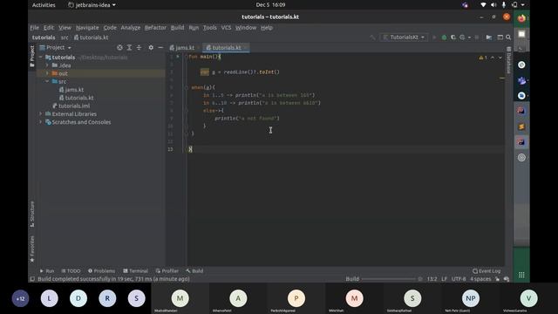
Task: Open the Build tool window
Action: coord(194,271)
